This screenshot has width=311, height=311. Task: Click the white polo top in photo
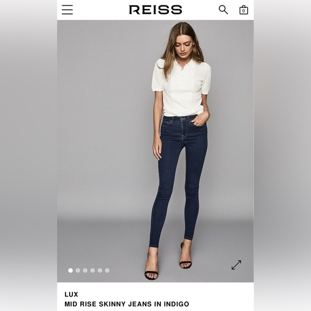pyautogui.click(x=181, y=87)
